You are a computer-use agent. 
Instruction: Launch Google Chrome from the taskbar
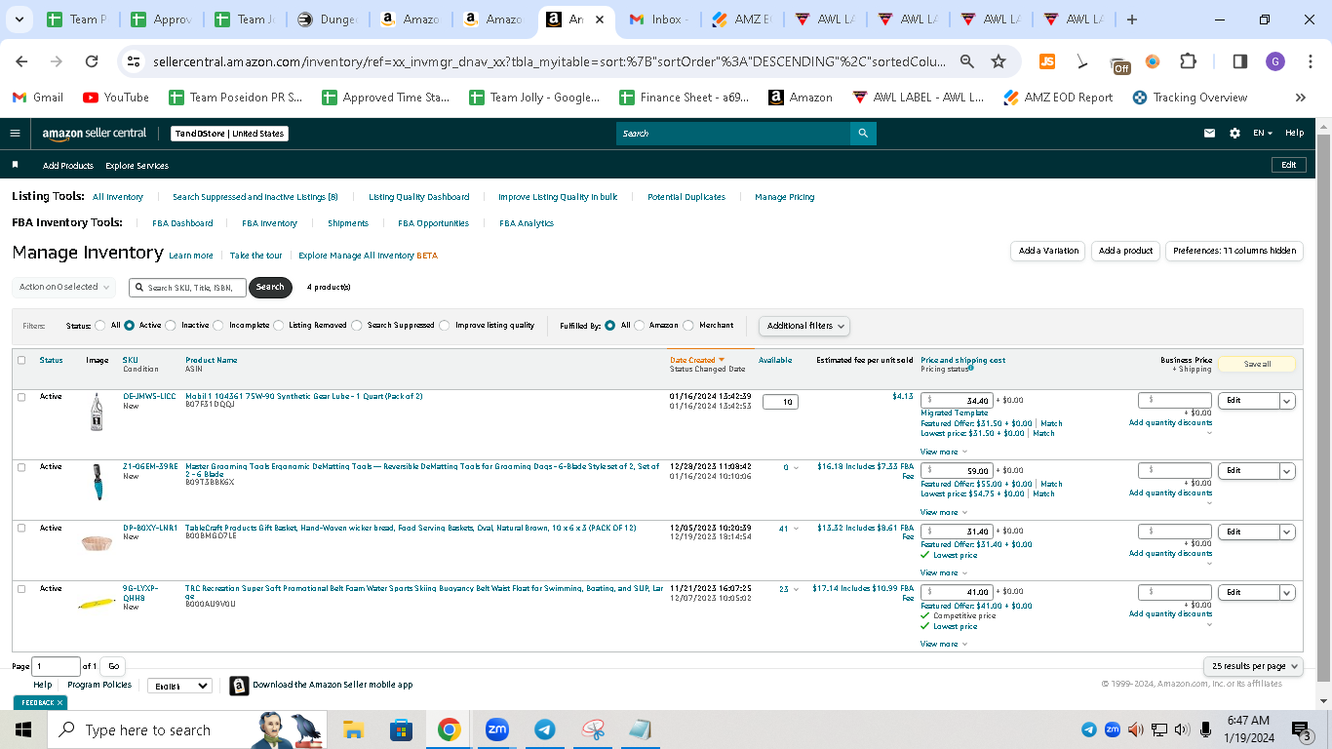pyautogui.click(x=449, y=729)
